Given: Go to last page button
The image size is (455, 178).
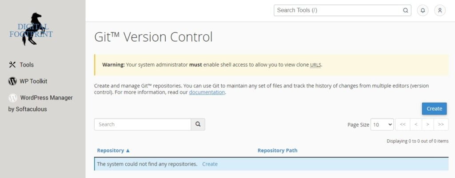Looking at the screenshot, I should [441, 124].
